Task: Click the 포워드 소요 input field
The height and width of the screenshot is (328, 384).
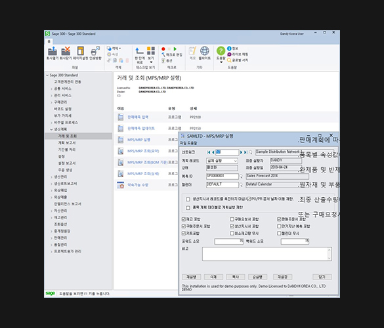Action: pos(229,241)
